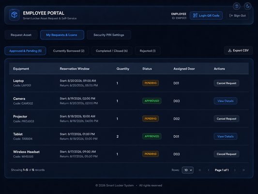Click the APPROVED badge in Tablet row
The width and height of the screenshot is (258, 194).
pos(152,136)
